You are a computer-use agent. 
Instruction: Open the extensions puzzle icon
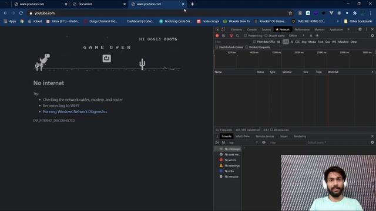355,13
